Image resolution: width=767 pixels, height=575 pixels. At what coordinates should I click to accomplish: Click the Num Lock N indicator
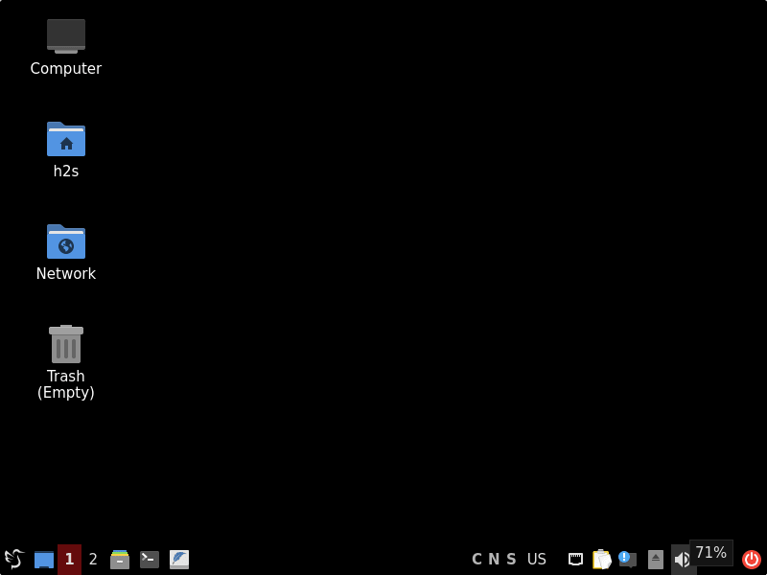493,559
